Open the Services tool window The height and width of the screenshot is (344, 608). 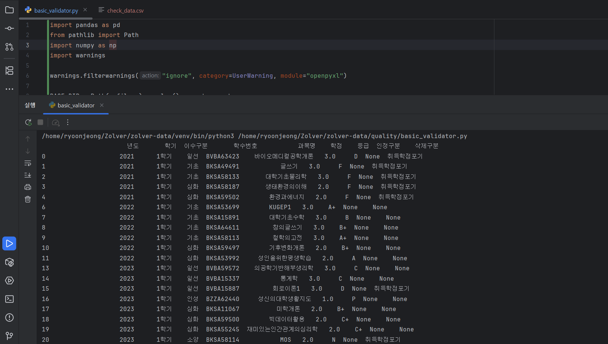pyautogui.click(x=9, y=281)
